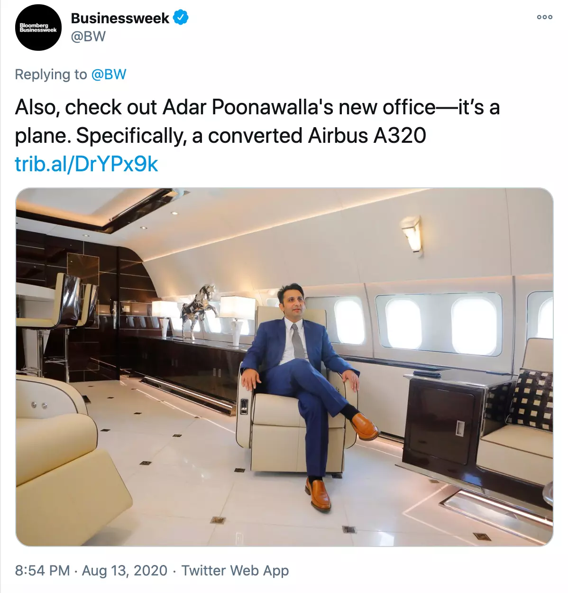The height and width of the screenshot is (593, 568).
Task: Click the blue verified badge
Action: click(x=181, y=18)
